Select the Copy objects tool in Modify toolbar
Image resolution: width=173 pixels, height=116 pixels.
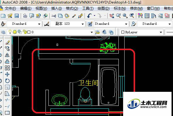pos(7,48)
